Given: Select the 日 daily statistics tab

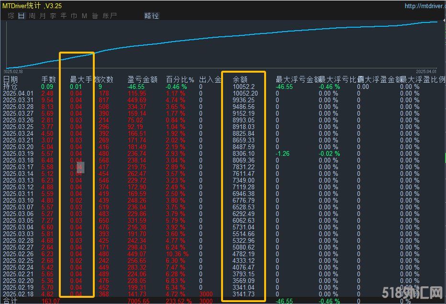Looking at the screenshot, I should pyautogui.click(x=21, y=16).
